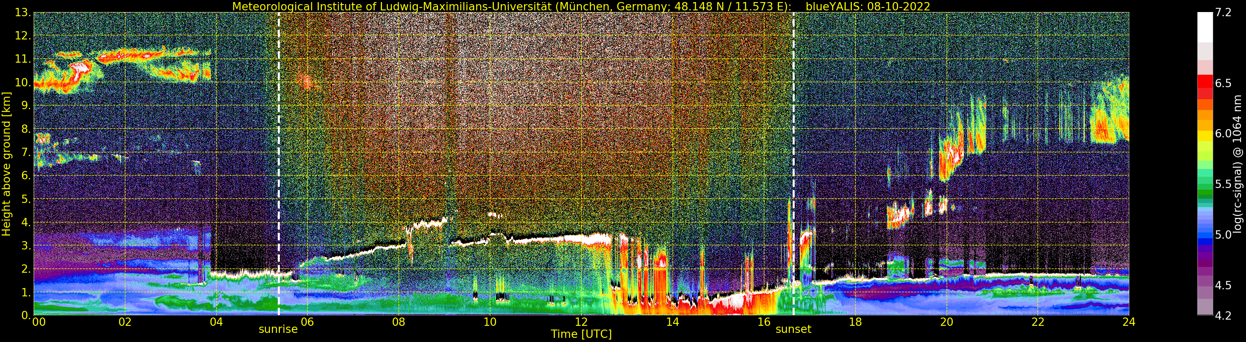The height and width of the screenshot is (342, 1246).
Task: Click the '1.' tick on the height axis
Action: [x=26, y=292]
